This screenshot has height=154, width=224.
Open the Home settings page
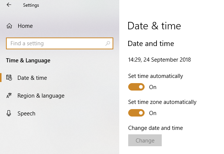(25, 26)
